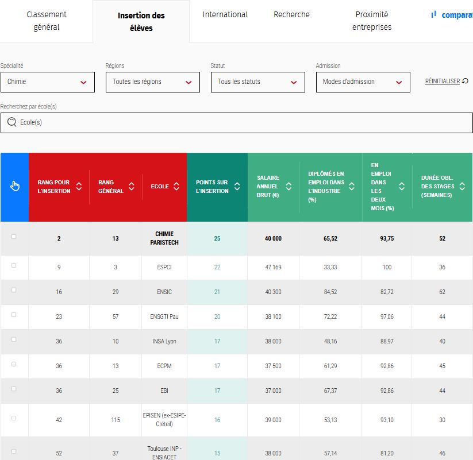
Task: Open the Modes d'admission dropdown
Action: [x=363, y=82]
